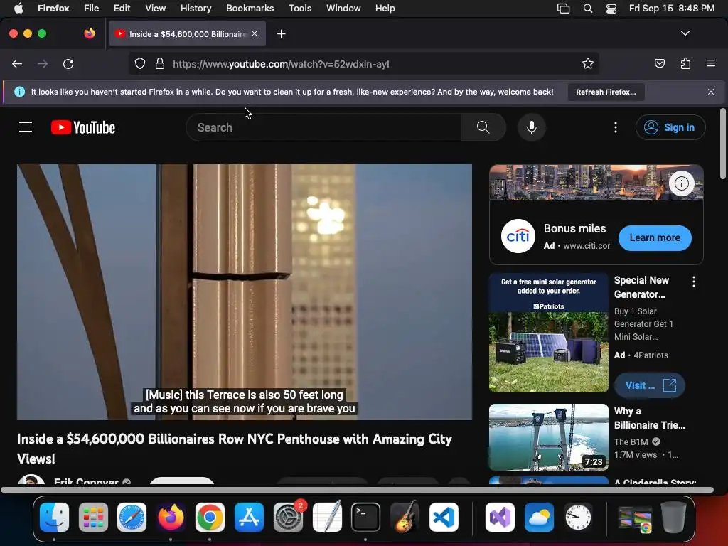Click the Citi advertiser logo

(x=518, y=236)
